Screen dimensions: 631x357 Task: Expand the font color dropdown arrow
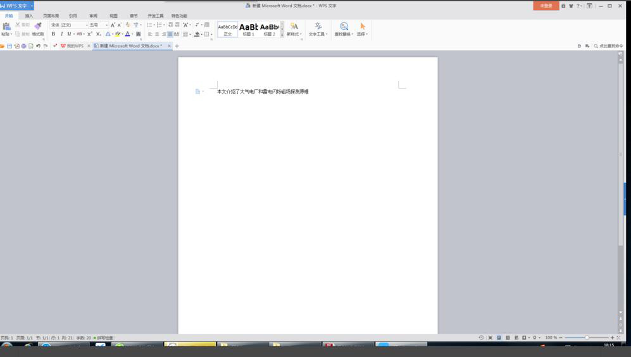pyautogui.click(x=132, y=34)
